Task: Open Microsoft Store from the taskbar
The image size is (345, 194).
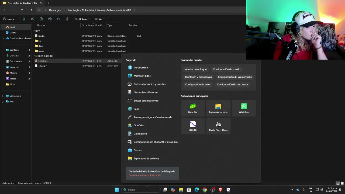Action: [189, 190]
